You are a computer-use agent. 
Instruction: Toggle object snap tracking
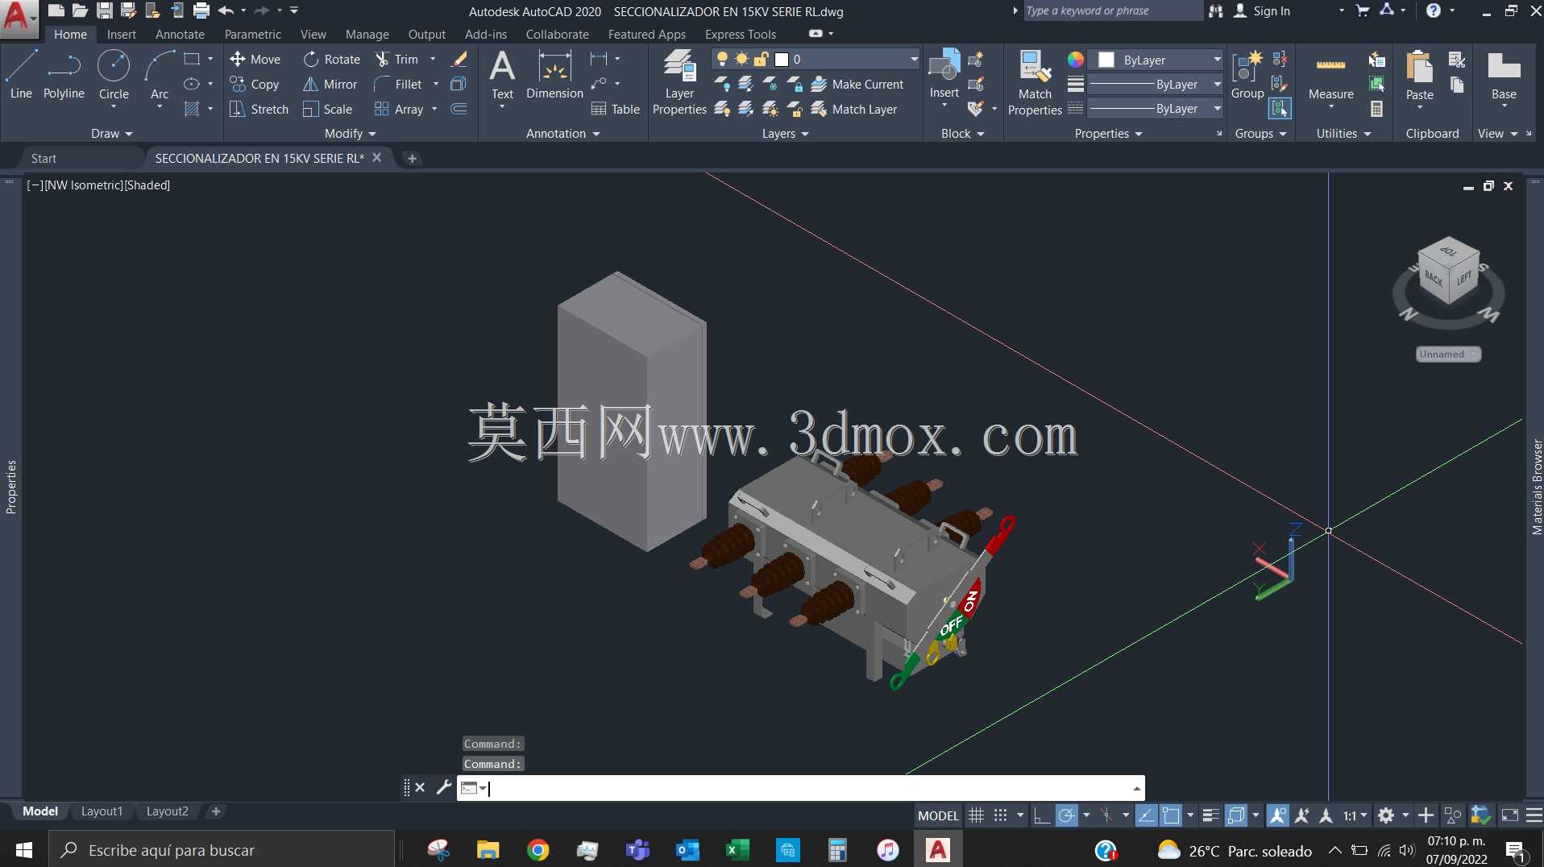tap(1146, 815)
